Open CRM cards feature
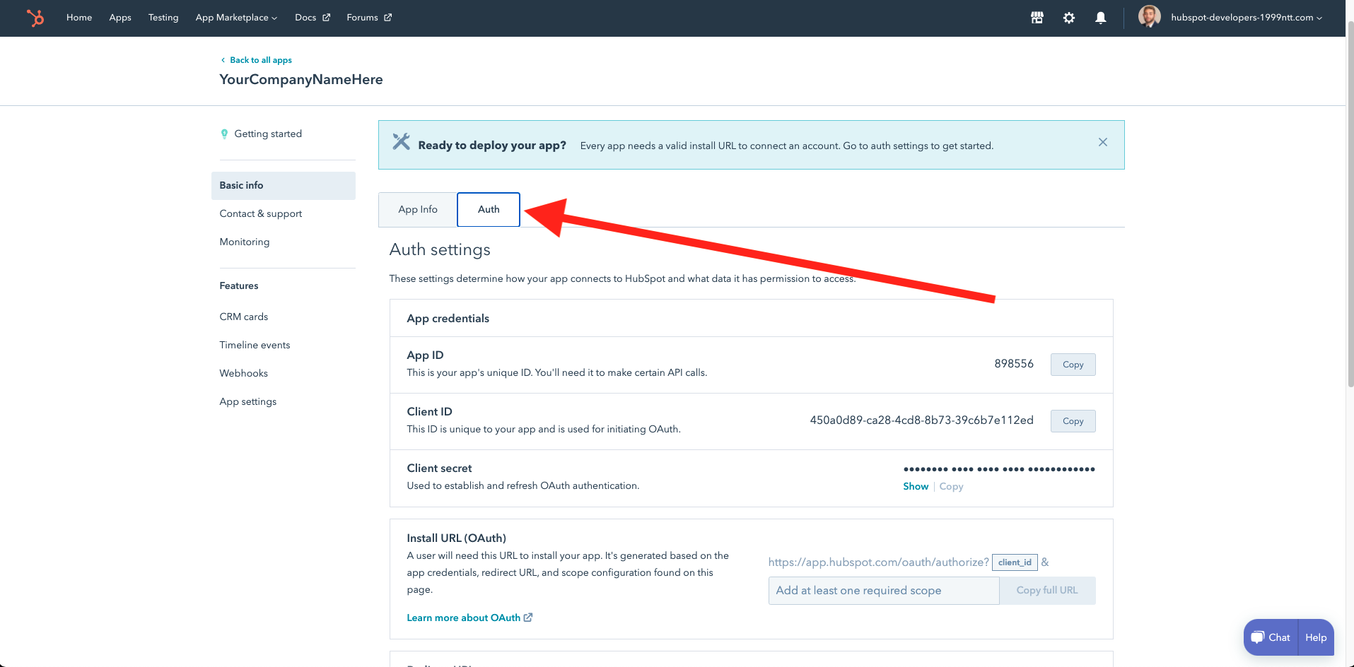The image size is (1354, 667). (244, 317)
